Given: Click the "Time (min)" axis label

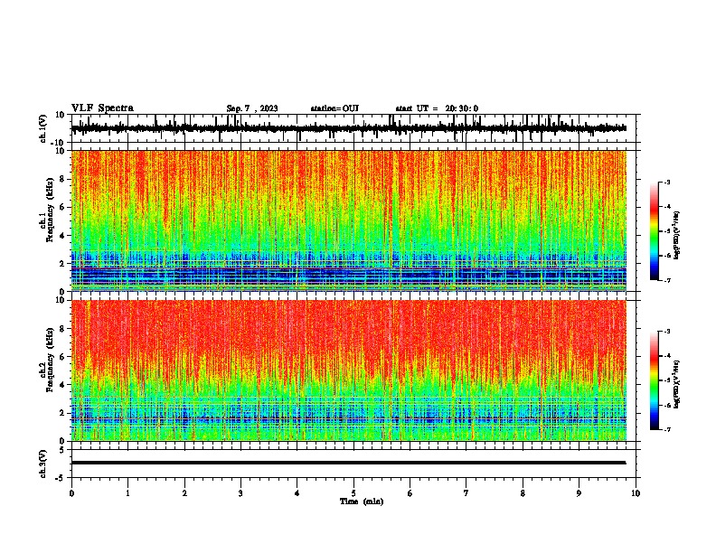Looking at the screenshot, I should [x=362, y=501].
